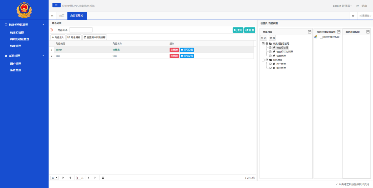Toggle the sidebar with the hamburger button
373x188 pixels.
[56, 5]
